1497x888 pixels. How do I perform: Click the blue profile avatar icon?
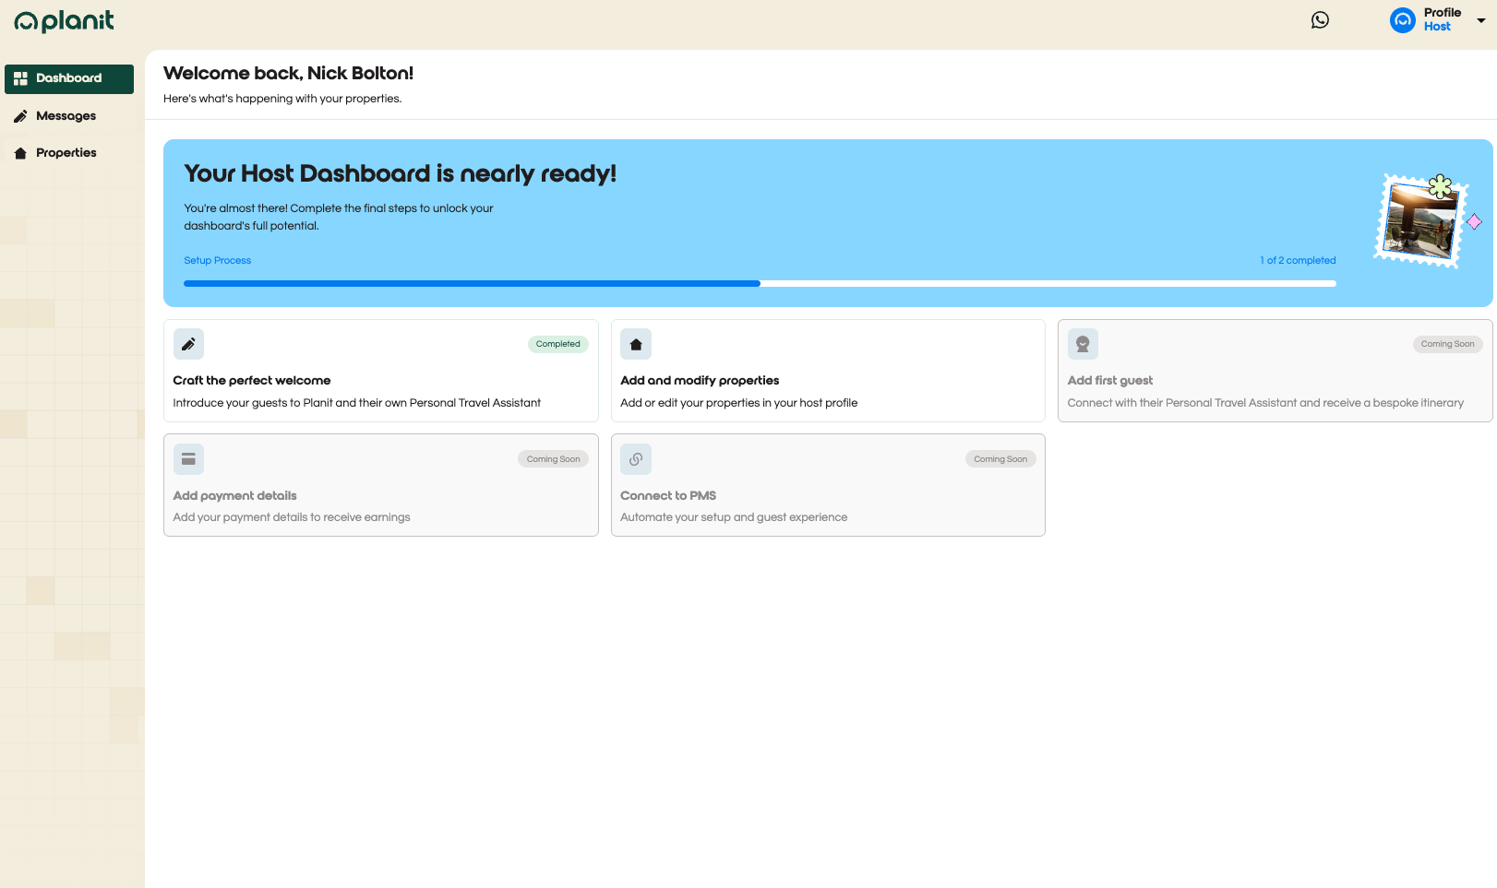[1402, 20]
